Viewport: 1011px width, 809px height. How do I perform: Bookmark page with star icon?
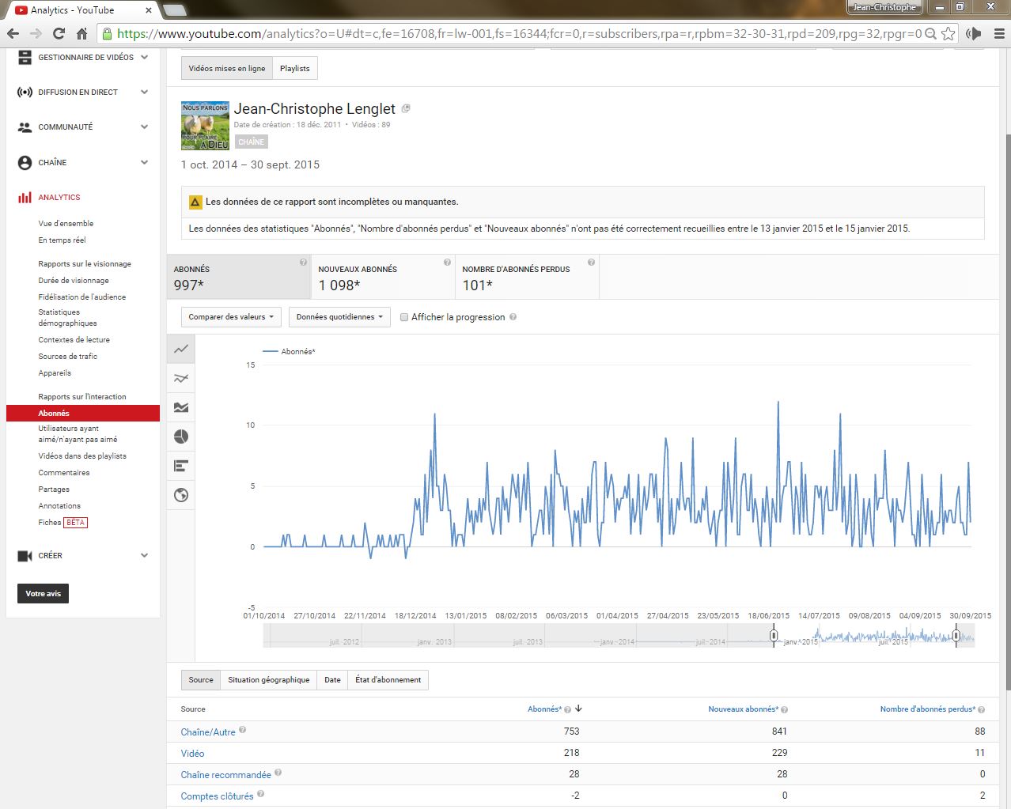tap(948, 33)
